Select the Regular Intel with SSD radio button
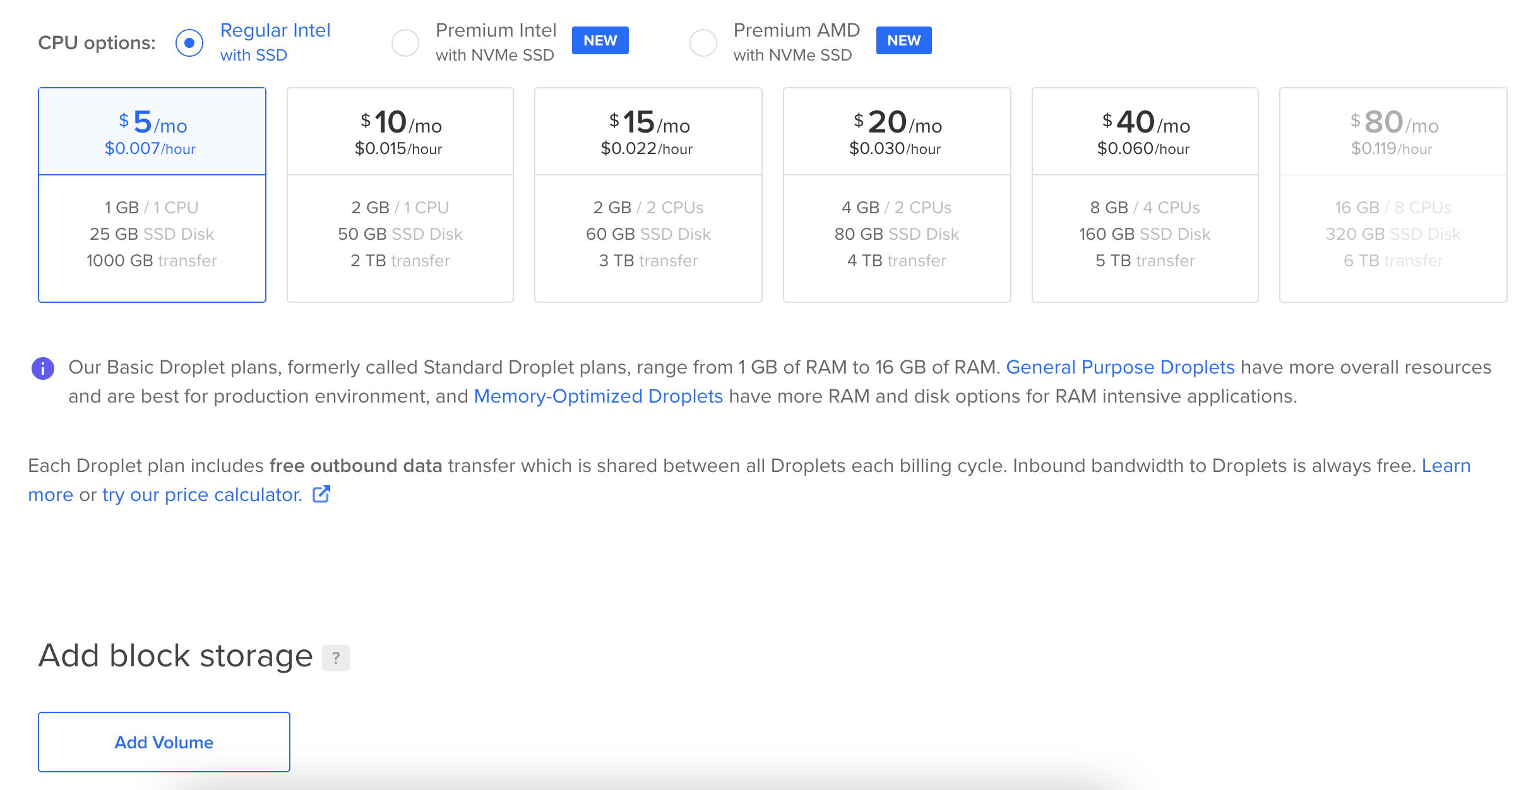The width and height of the screenshot is (1538, 790). coord(189,43)
